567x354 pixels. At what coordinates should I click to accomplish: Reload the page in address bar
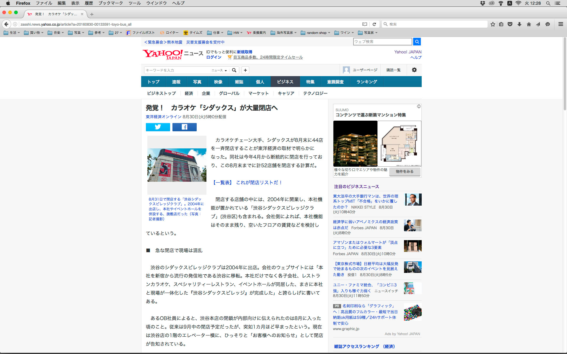(374, 24)
